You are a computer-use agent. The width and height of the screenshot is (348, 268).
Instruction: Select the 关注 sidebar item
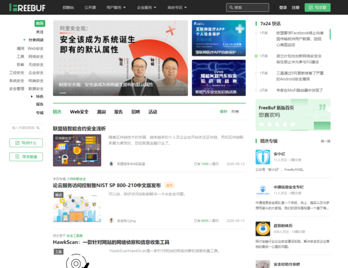40,32
